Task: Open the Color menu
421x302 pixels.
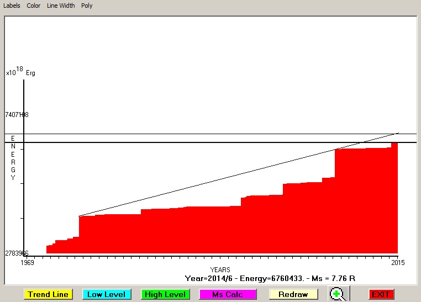Action: coord(34,6)
